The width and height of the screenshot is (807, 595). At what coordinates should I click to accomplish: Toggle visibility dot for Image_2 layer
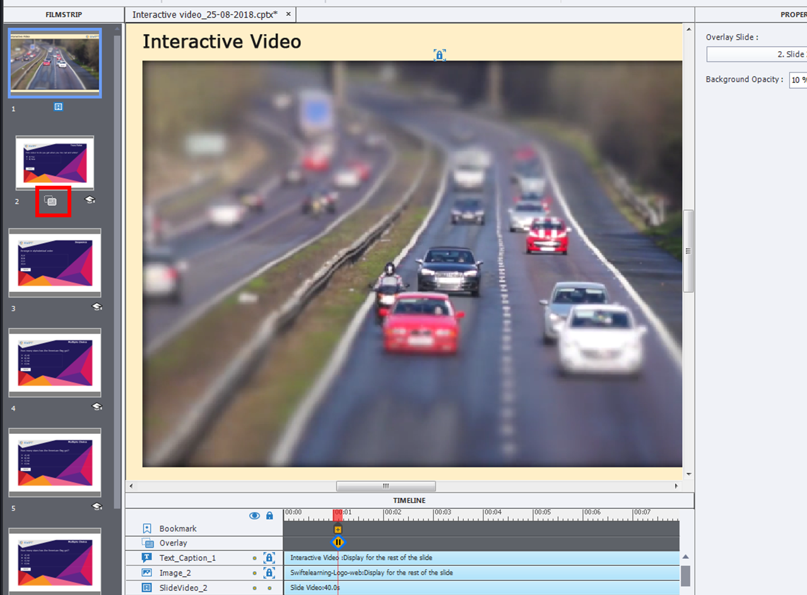[x=254, y=573]
